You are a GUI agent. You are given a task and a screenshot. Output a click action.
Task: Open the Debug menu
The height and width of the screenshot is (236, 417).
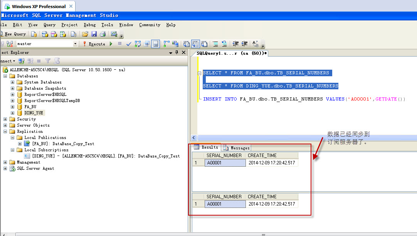click(90, 25)
